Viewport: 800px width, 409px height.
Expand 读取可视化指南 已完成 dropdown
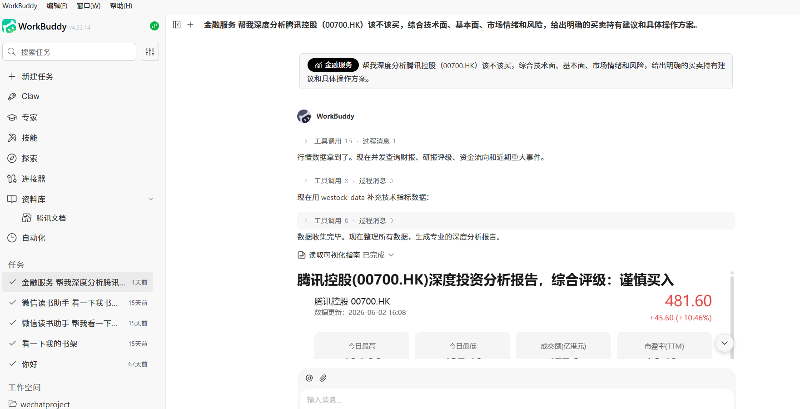pyautogui.click(x=391, y=255)
